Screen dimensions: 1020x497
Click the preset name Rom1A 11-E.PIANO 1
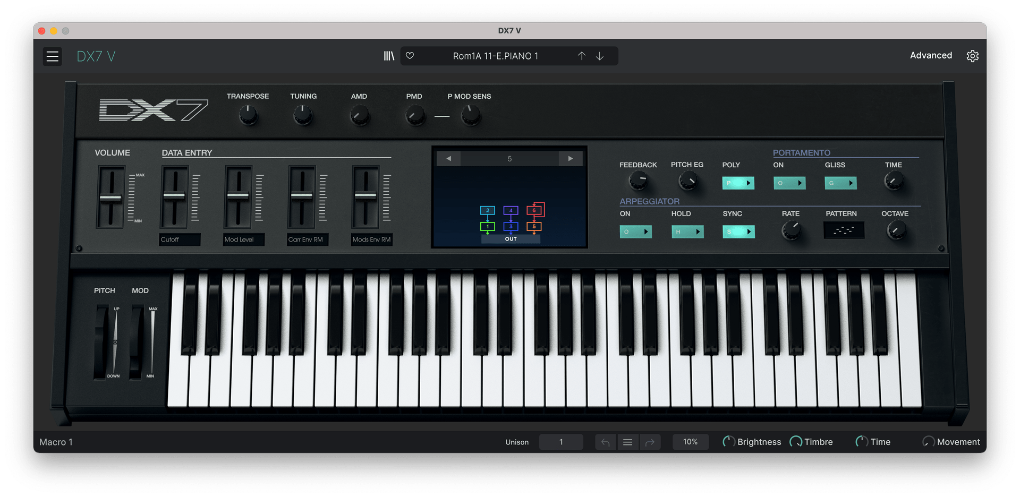coord(495,56)
